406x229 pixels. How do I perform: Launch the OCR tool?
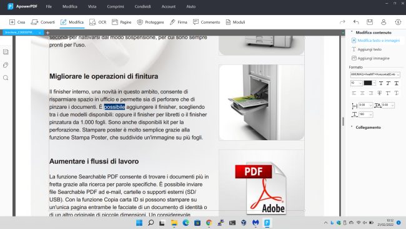pos(97,22)
